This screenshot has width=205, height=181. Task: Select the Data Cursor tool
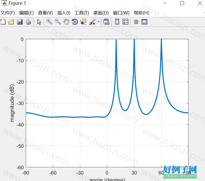[x=83, y=22]
